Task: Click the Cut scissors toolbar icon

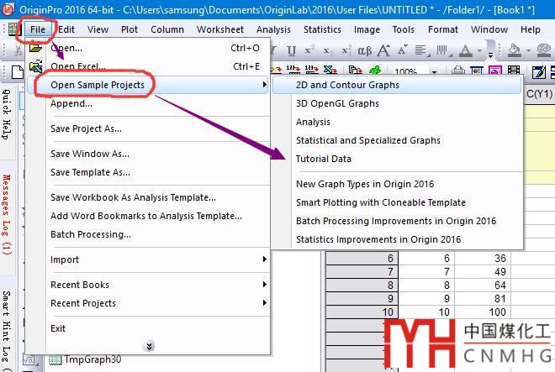Action: pyautogui.click(x=18, y=50)
